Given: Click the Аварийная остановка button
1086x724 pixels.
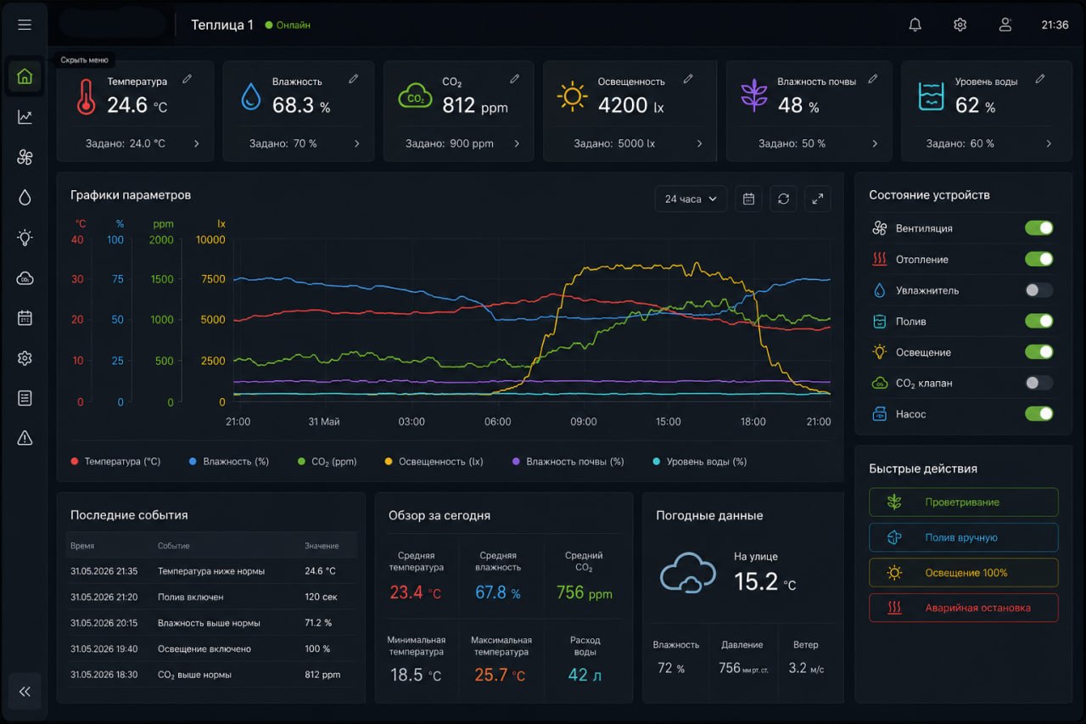Looking at the screenshot, I should (x=964, y=608).
